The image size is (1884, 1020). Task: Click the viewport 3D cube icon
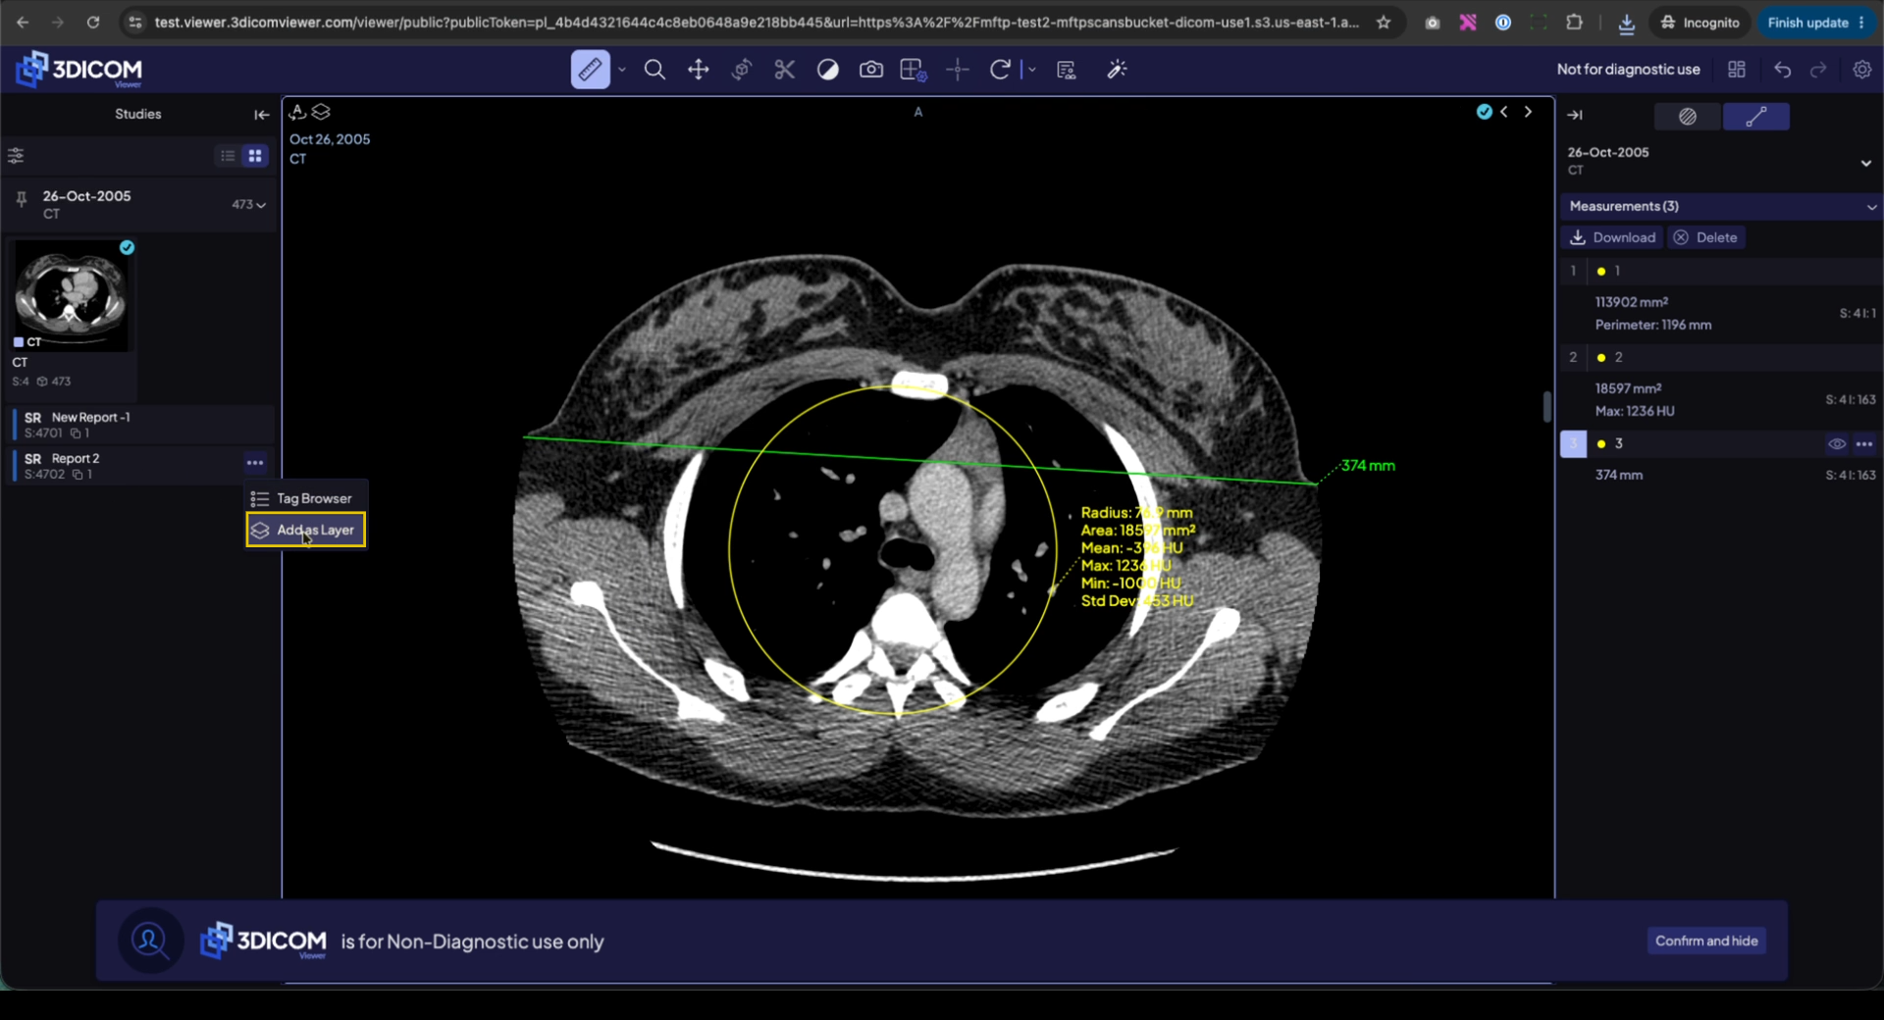[x=297, y=112]
